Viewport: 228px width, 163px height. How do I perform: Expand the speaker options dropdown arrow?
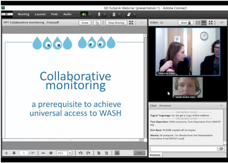pyautogui.click(x=90, y=14)
